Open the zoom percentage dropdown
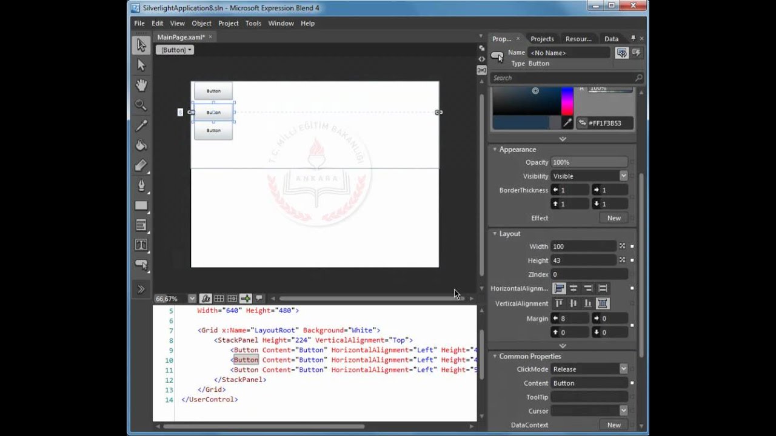The height and width of the screenshot is (436, 776). 192,299
